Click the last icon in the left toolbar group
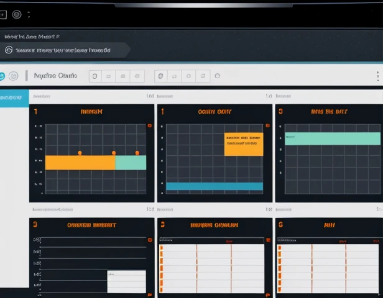Screen dimensions: 383x298 138,76
